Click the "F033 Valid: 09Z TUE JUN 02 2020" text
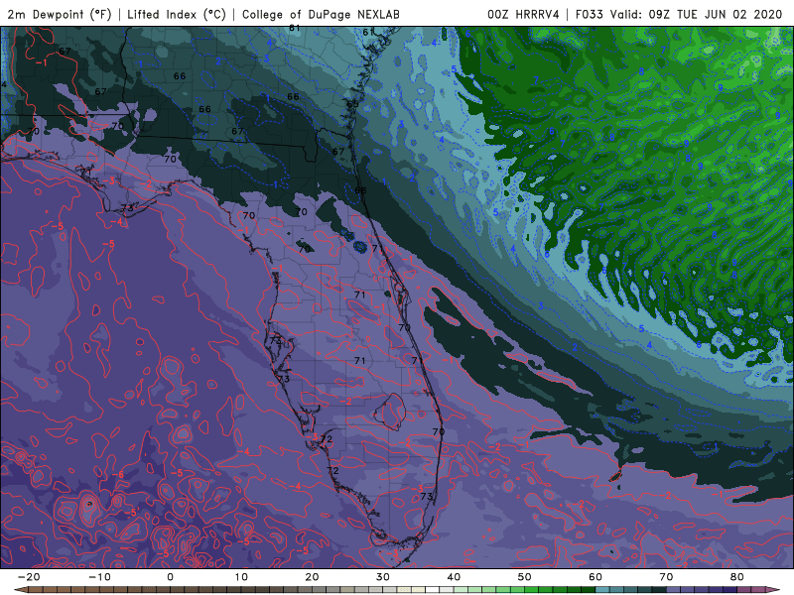 [679, 14]
